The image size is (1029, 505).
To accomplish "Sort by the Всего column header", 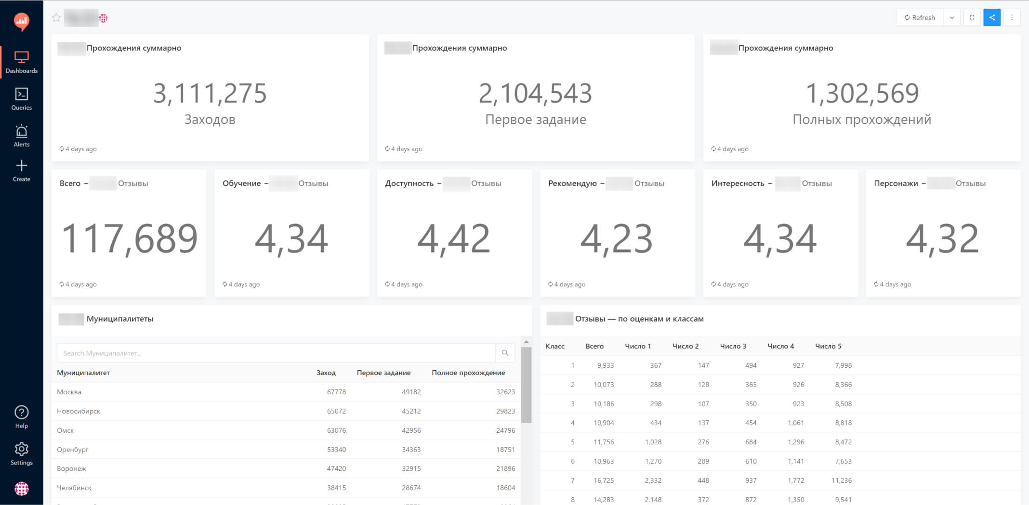I will [x=594, y=346].
